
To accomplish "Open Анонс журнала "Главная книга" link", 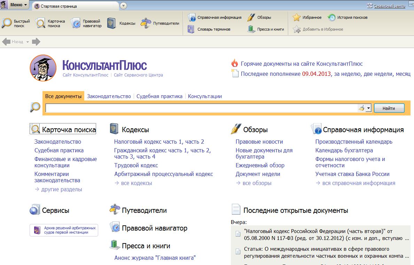I will 155,258.
